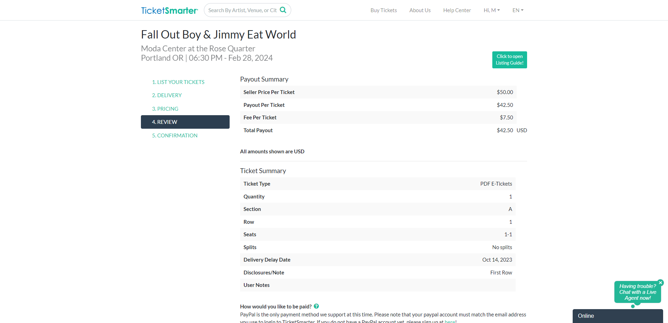Click in the artist search field

pyautogui.click(x=242, y=10)
